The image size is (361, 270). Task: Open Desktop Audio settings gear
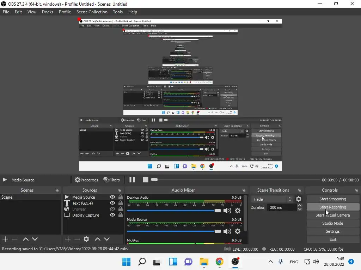238,211
